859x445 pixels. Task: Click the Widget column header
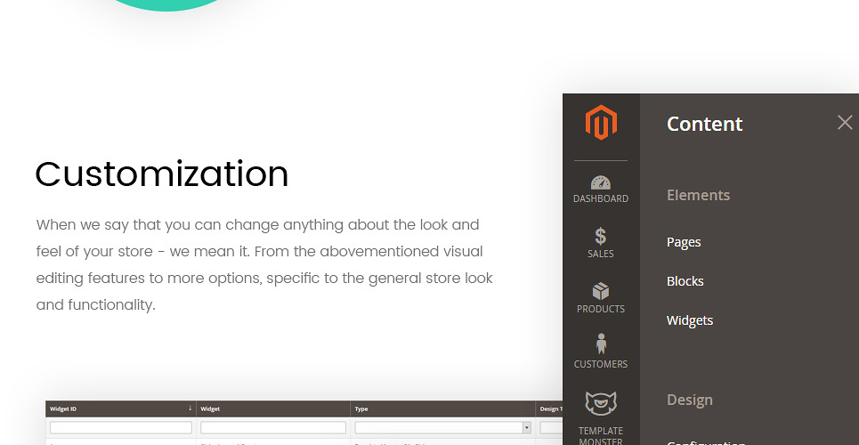[211, 409]
